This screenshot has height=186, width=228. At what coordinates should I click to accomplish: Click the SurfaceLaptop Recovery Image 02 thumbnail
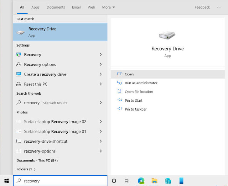19,121
